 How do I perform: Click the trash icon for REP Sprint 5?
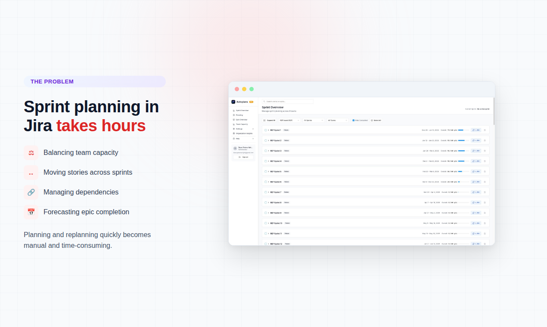[485, 171]
